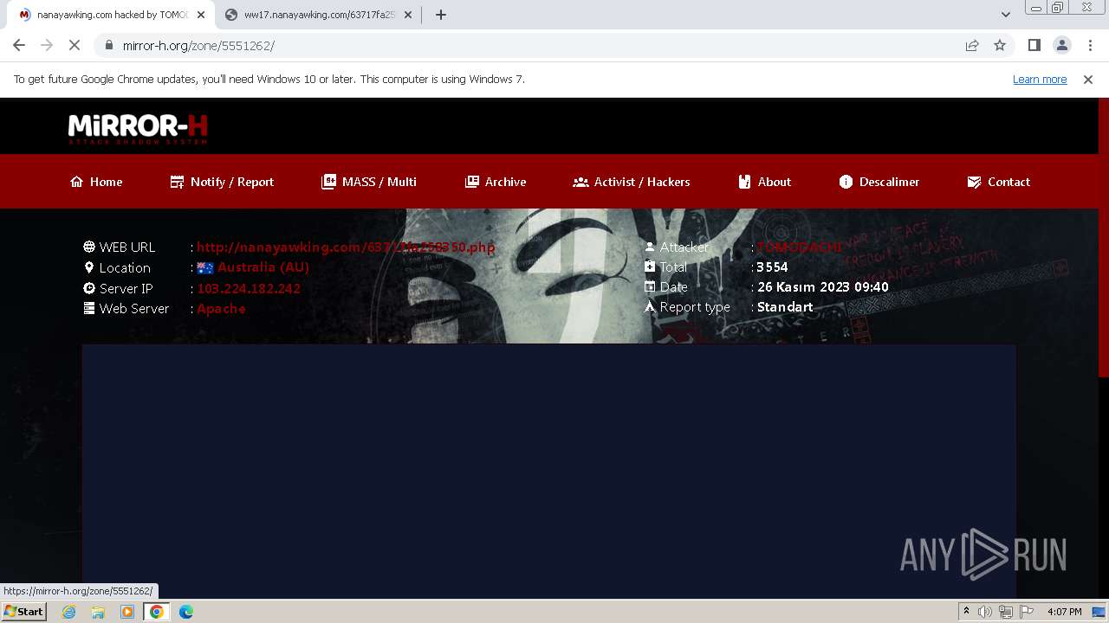Click the Apache web server link
Viewport: 1109px width, 623px height.
tap(221, 308)
